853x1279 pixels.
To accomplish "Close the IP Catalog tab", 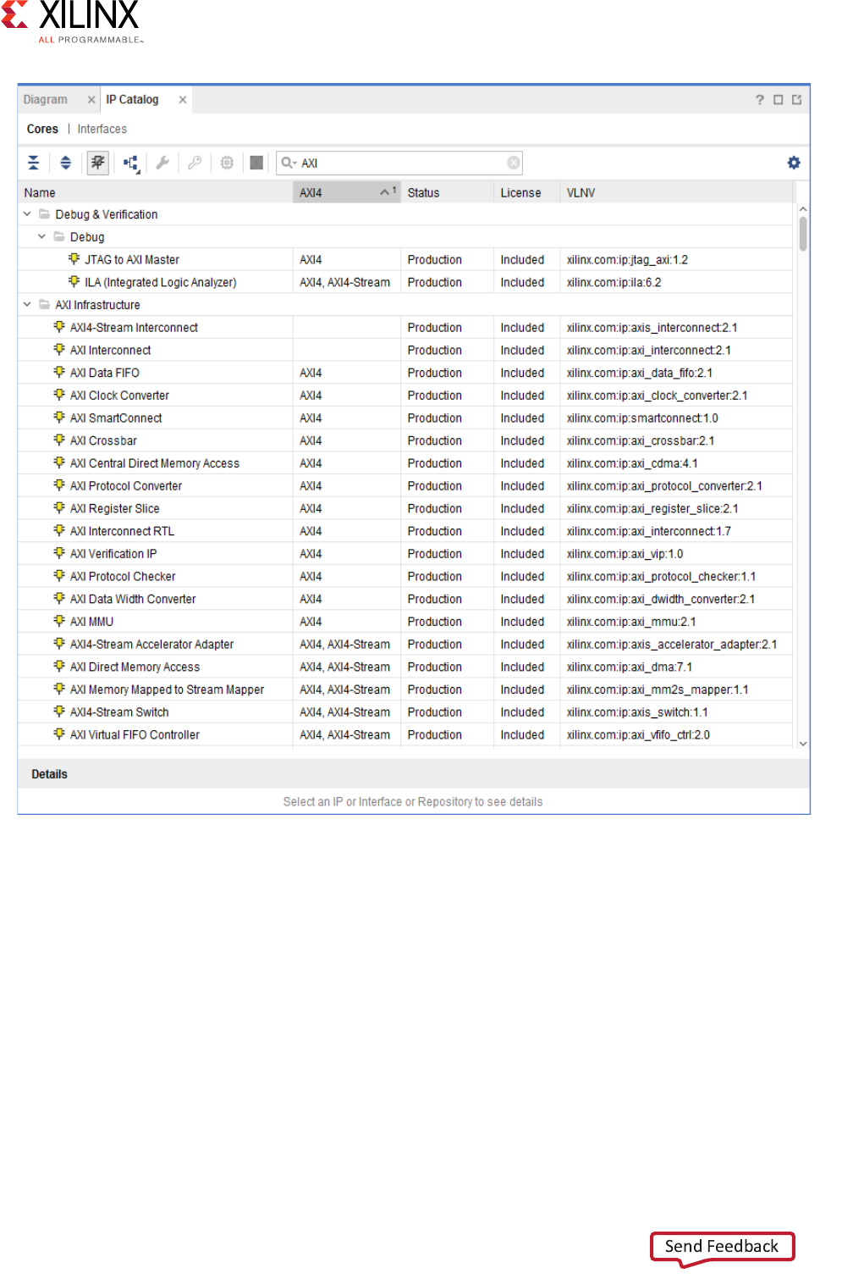I will 183,100.
